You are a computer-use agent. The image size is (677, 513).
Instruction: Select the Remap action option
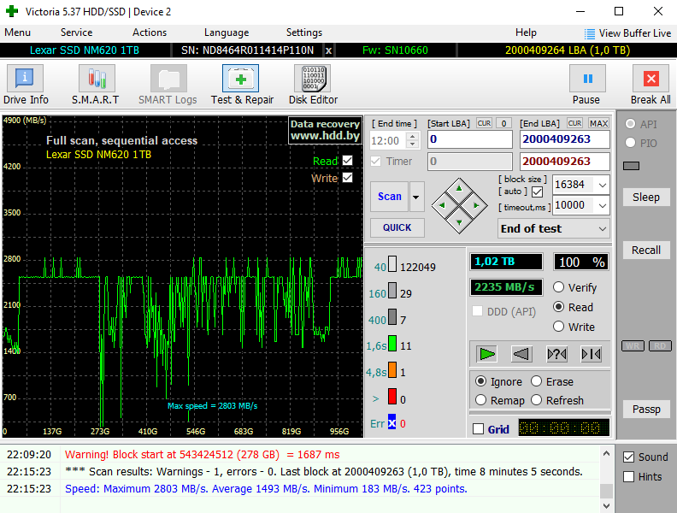[x=480, y=400]
